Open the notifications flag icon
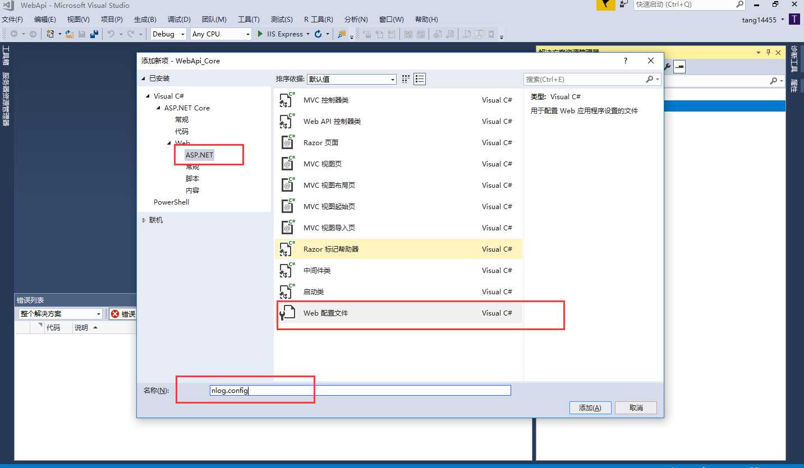 (x=605, y=4)
